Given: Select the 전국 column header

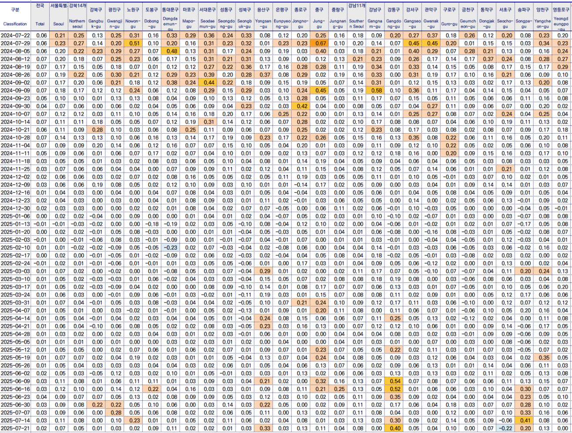Looking at the screenshot, I should coord(40,6).
